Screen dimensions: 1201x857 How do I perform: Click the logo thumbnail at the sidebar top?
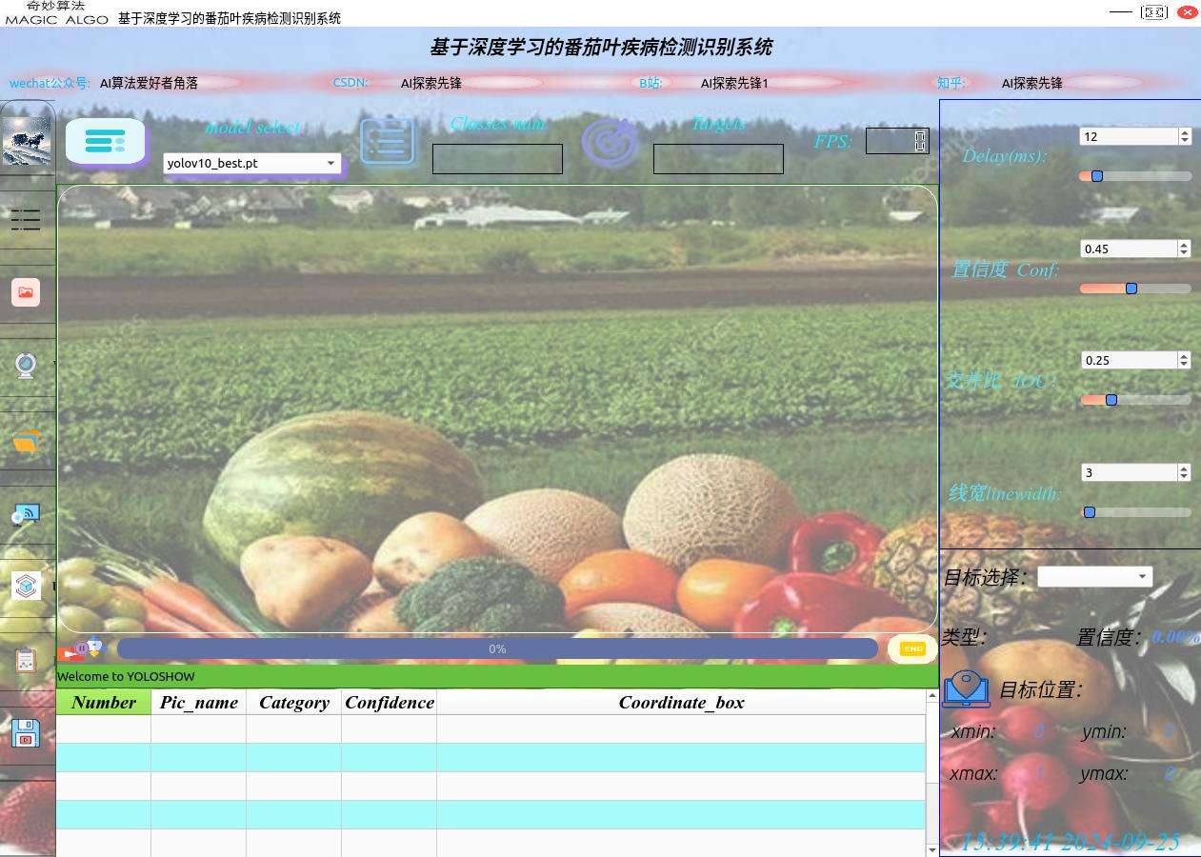[x=27, y=141]
